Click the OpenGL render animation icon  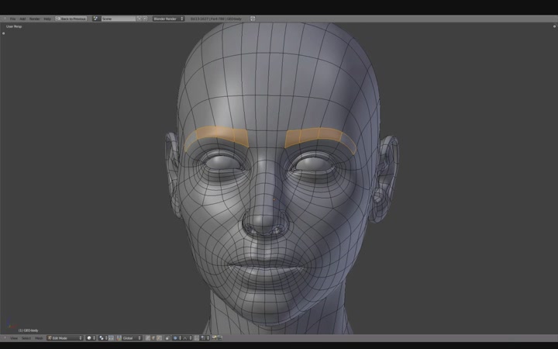pyautogui.click(x=219, y=338)
